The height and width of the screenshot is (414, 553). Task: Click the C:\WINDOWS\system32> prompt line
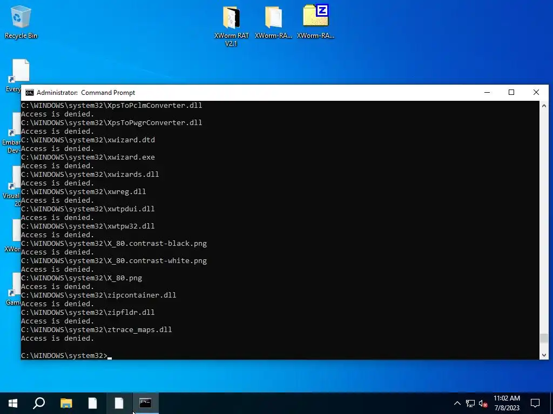[66, 355]
